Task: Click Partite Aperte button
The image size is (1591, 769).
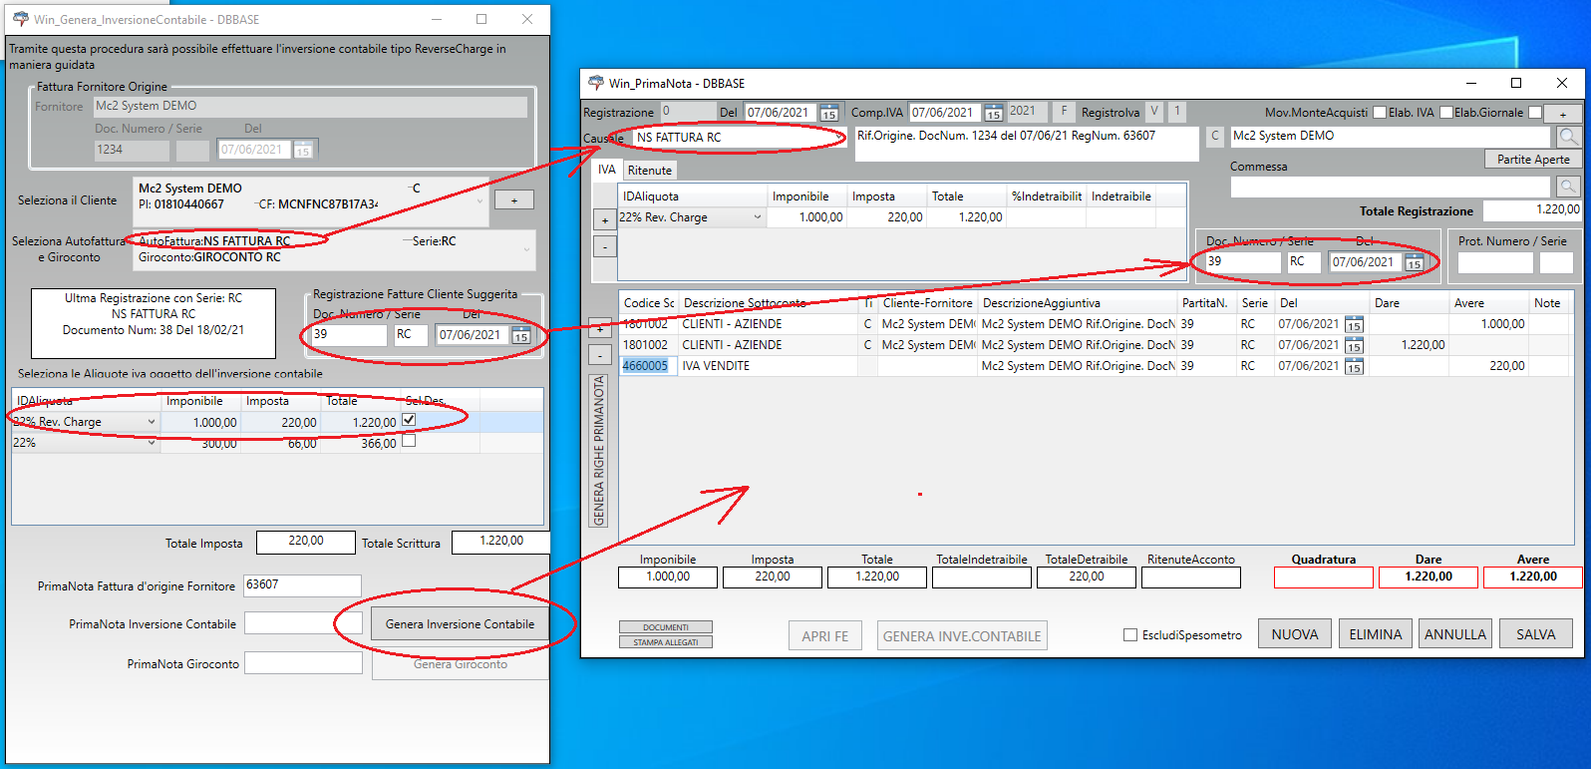Action: [x=1533, y=160]
